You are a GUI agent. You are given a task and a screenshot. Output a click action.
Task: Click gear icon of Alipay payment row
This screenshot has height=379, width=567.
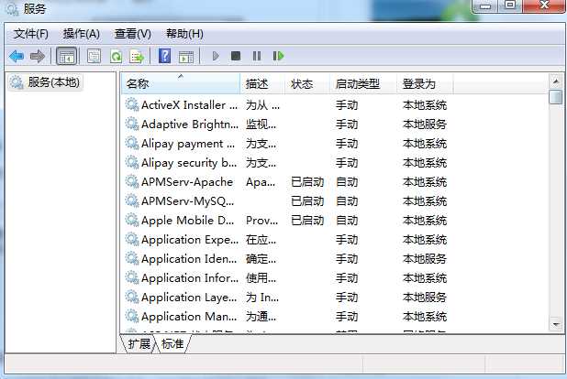tap(132, 144)
